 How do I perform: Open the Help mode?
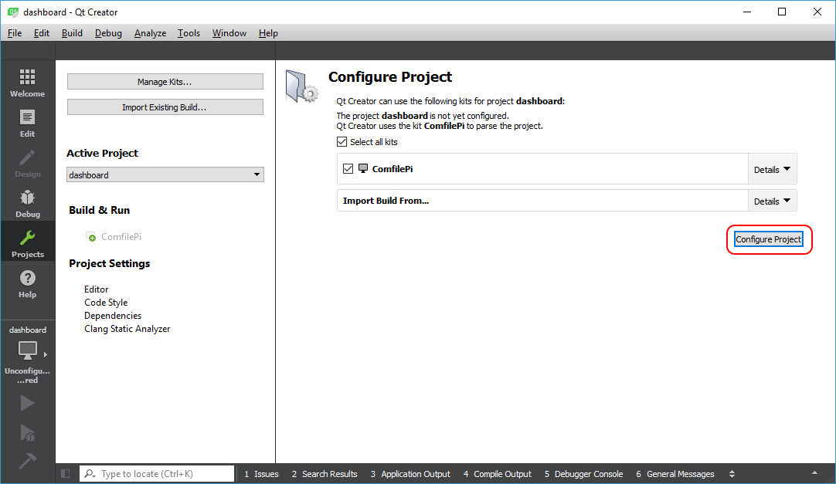pos(27,283)
